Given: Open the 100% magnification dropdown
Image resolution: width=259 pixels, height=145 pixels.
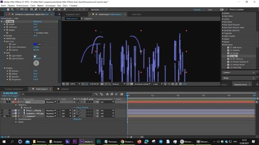Looking at the screenshot, I should pyautogui.click(x=75, y=84).
